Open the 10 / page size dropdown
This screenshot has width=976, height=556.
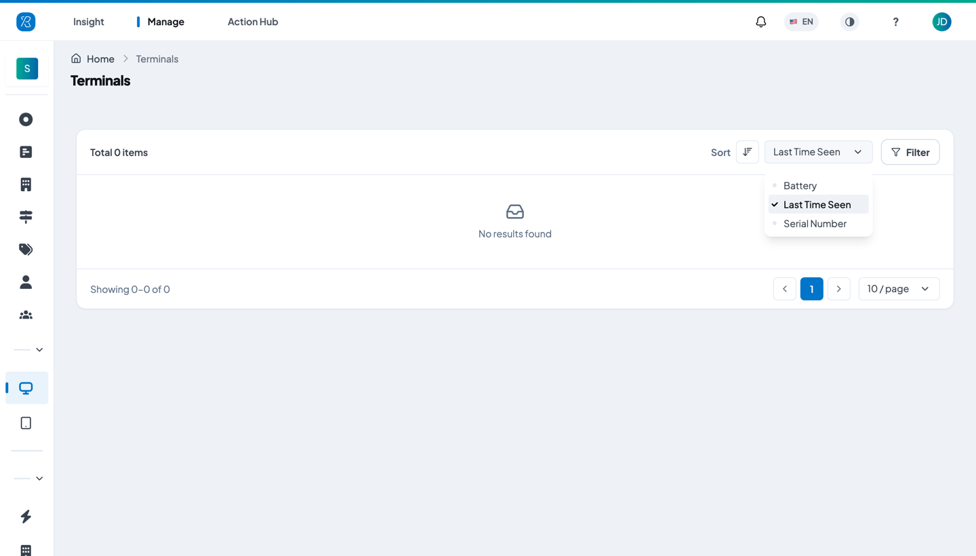point(899,289)
